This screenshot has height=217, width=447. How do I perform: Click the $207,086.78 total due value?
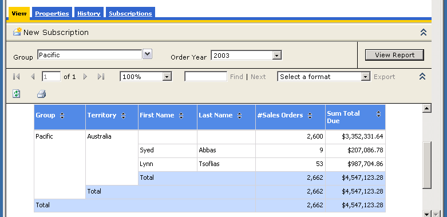click(x=366, y=150)
